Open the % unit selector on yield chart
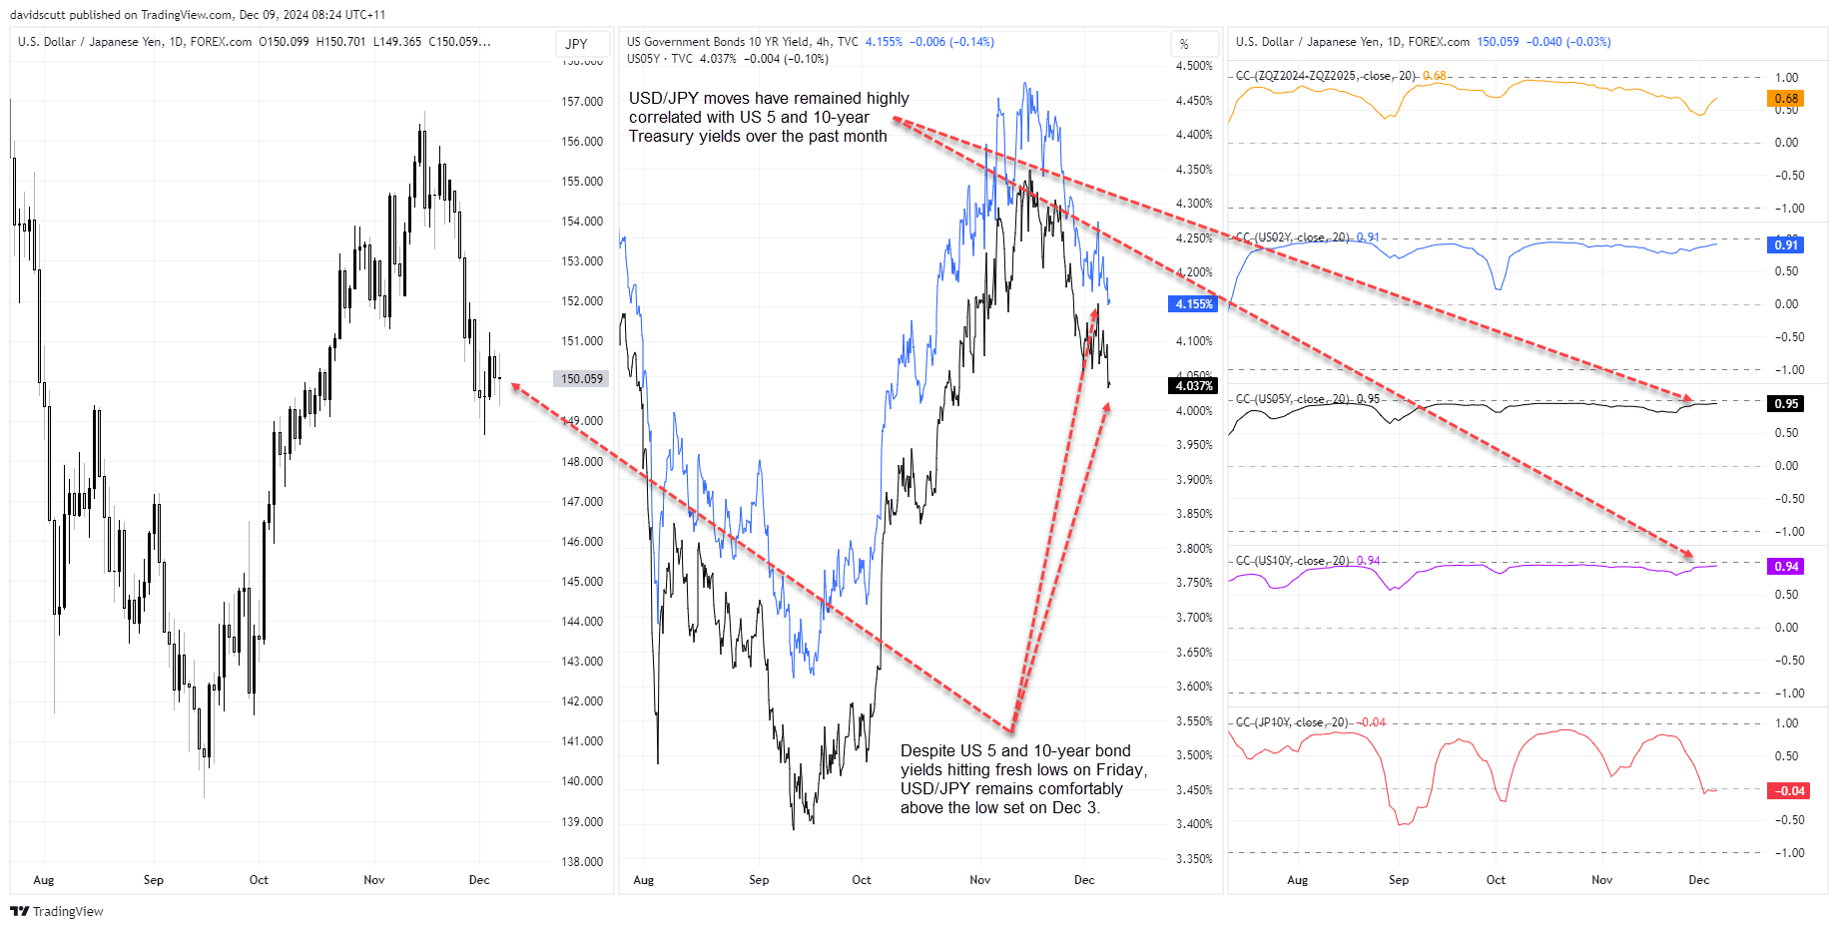Image resolution: width=1838 pixels, height=929 pixels. click(x=1194, y=44)
